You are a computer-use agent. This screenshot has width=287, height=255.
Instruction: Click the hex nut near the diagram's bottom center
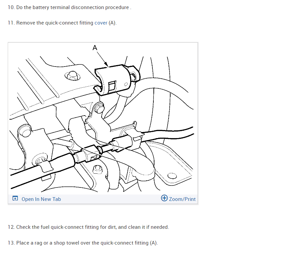97,169
